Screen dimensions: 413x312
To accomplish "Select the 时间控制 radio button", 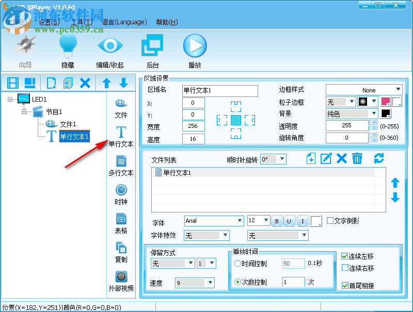I will [237, 263].
